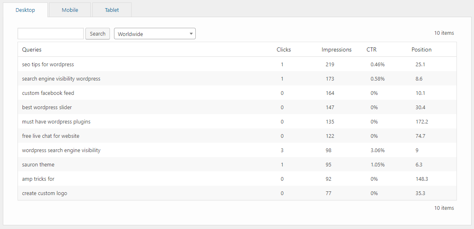
Task: Switch to the Desktop tab
Action: click(25, 10)
